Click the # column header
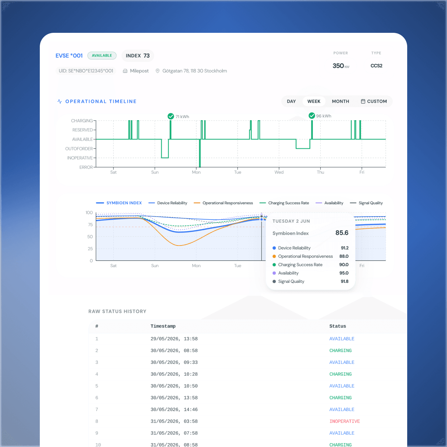447x447 pixels. coord(97,326)
